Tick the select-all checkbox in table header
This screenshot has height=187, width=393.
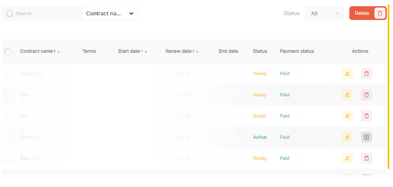(8, 52)
